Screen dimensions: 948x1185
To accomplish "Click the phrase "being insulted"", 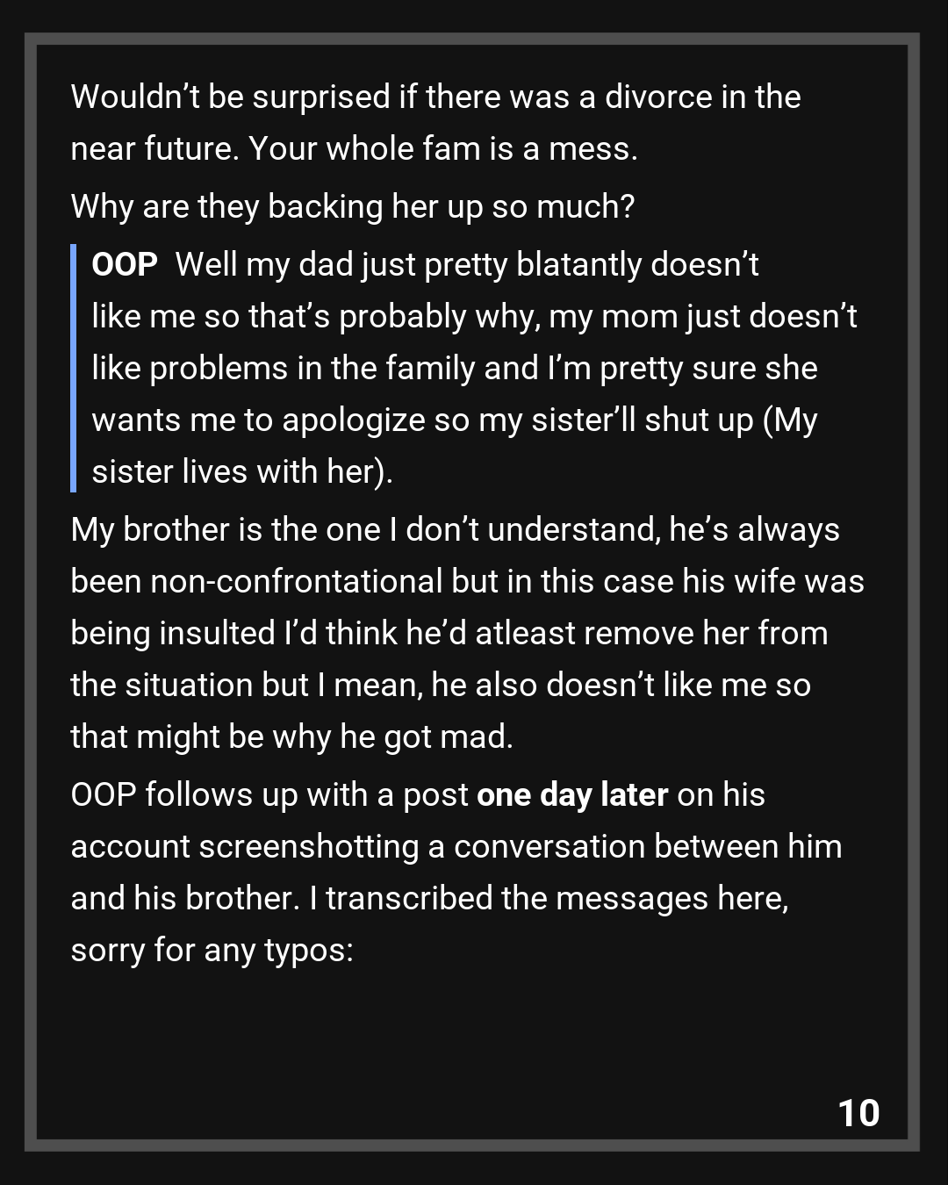I will (173, 633).
